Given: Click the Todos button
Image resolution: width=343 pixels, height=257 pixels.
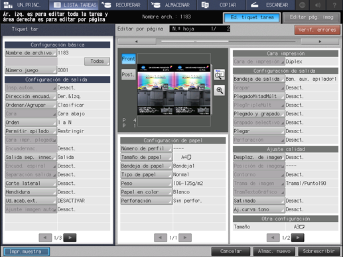Looking at the screenshot, I should [x=97, y=61].
